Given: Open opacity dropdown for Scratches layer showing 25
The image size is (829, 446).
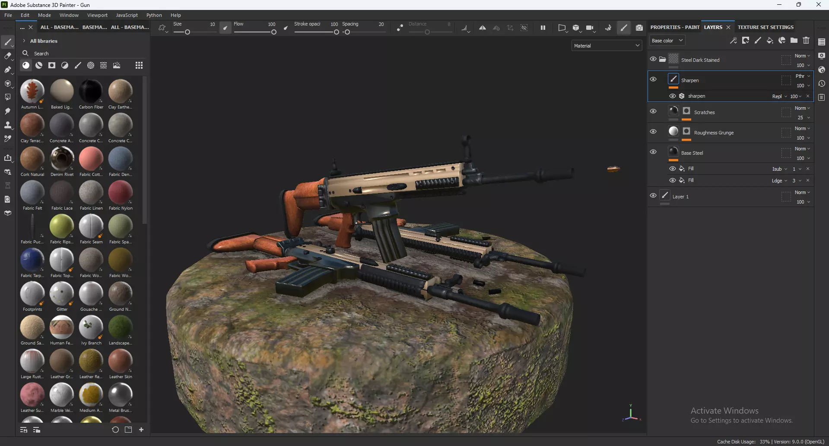Looking at the screenshot, I should pos(804,118).
